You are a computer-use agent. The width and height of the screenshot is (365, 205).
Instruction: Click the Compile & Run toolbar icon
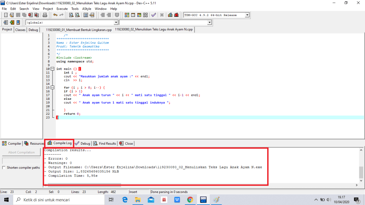(139, 15)
